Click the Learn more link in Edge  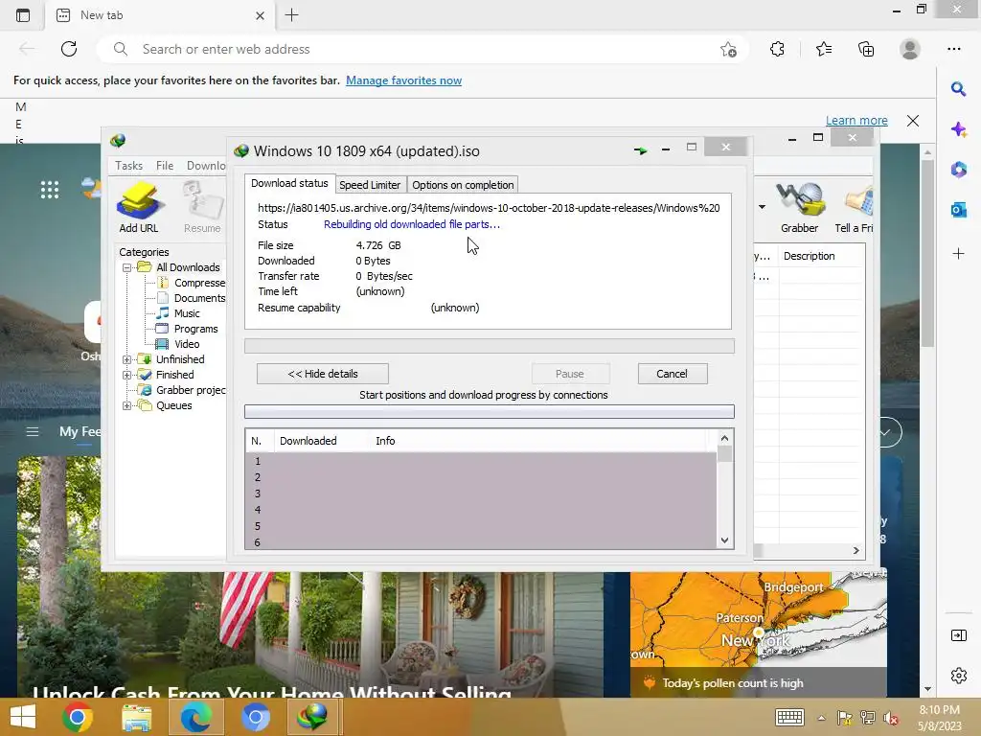coord(856,120)
